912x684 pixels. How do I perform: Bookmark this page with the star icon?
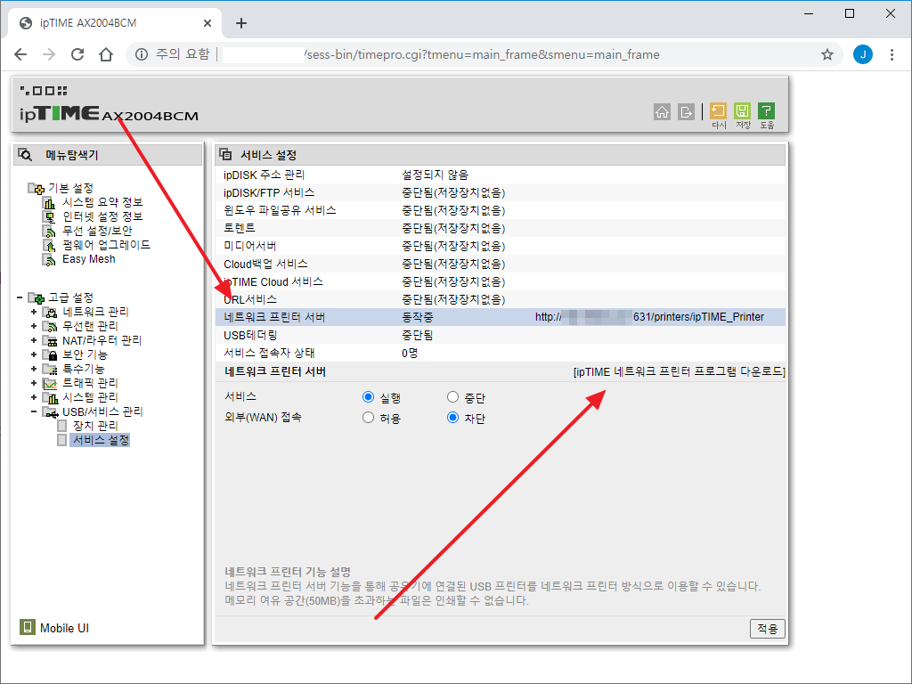[x=827, y=54]
